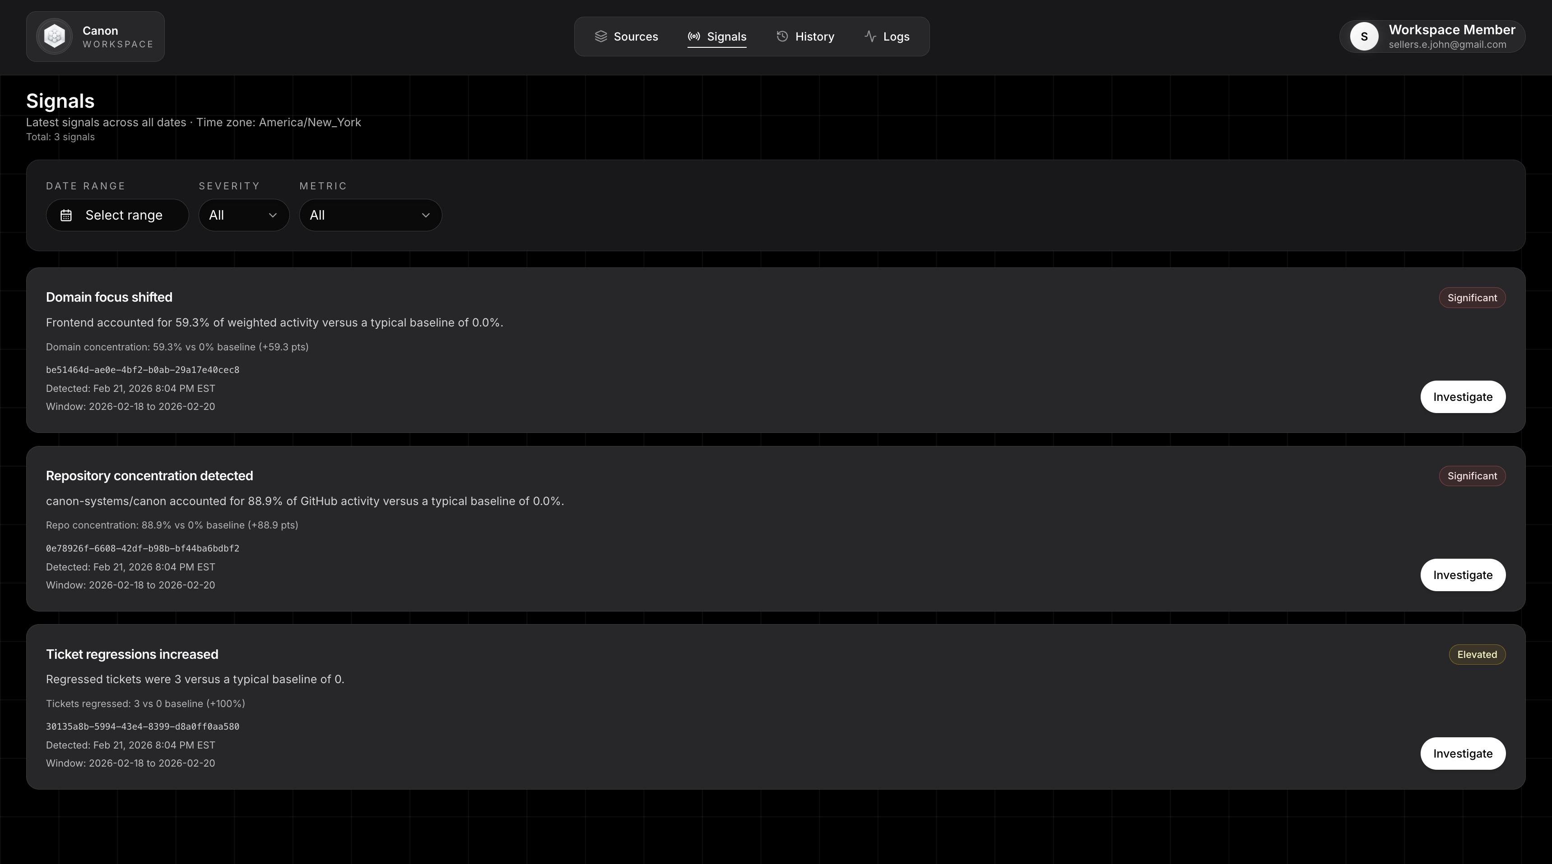
Task: Investigate the Domain focus shifted signal
Action: pos(1462,397)
